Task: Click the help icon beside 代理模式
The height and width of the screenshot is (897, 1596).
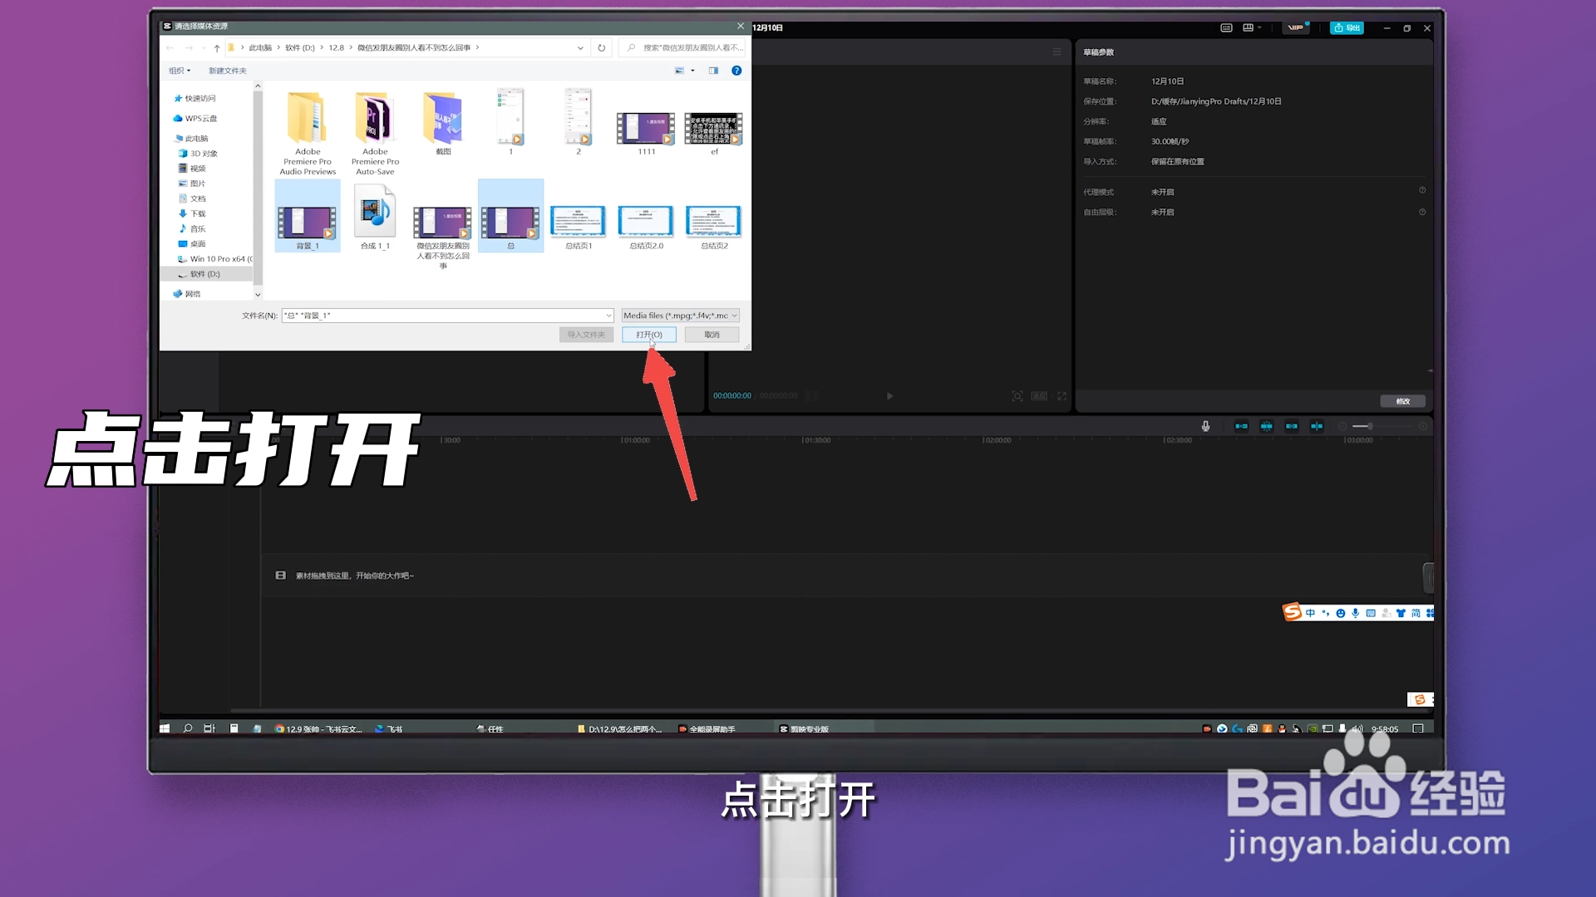Action: pos(1422,190)
